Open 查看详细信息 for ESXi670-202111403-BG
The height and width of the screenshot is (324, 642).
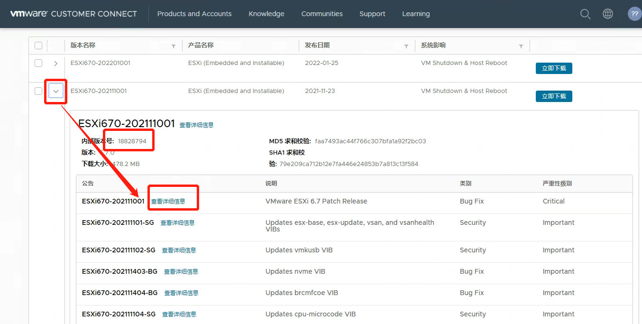181,271
